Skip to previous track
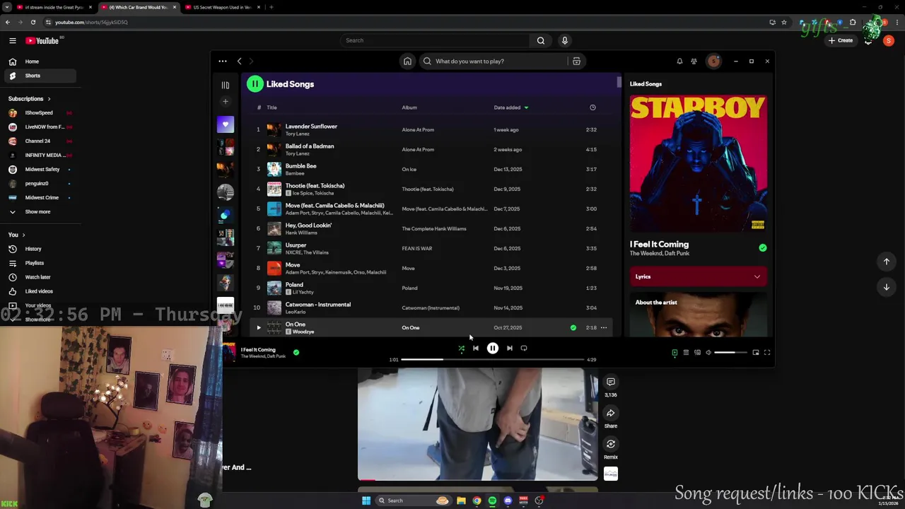Viewport: 905px width, 509px height. point(475,348)
